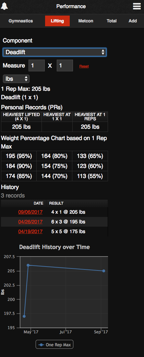Image resolution: width=144 pixels, height=357 pixels.
Task: Expand the Deadlift component dropdown
Action: pyautogui.click(x=54, y=52)
